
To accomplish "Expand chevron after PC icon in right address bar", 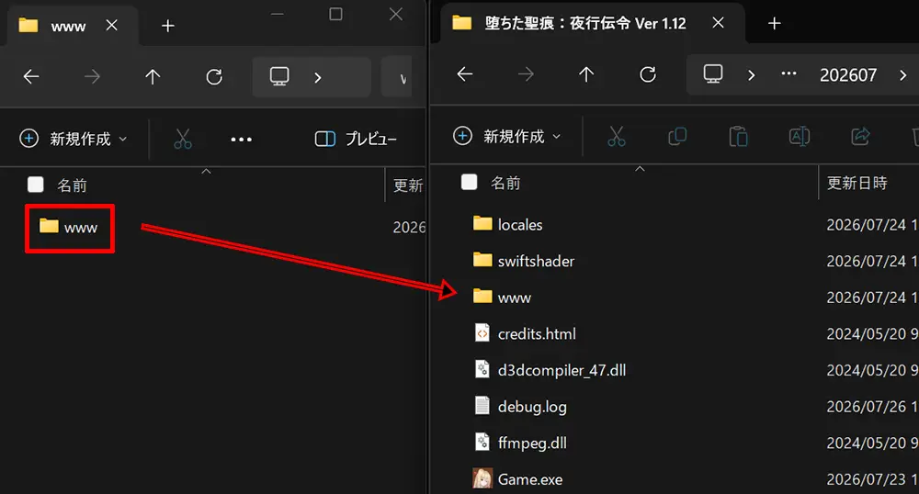I will (752, 75).
